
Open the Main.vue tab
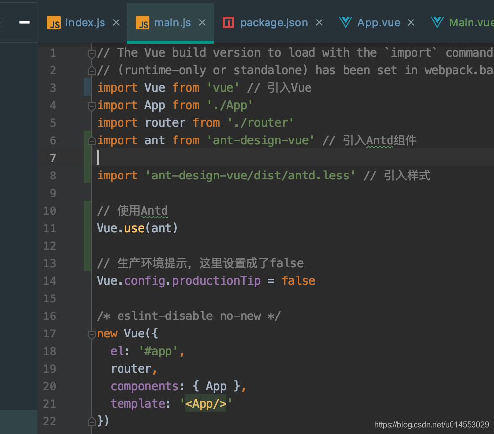(470, 22)
